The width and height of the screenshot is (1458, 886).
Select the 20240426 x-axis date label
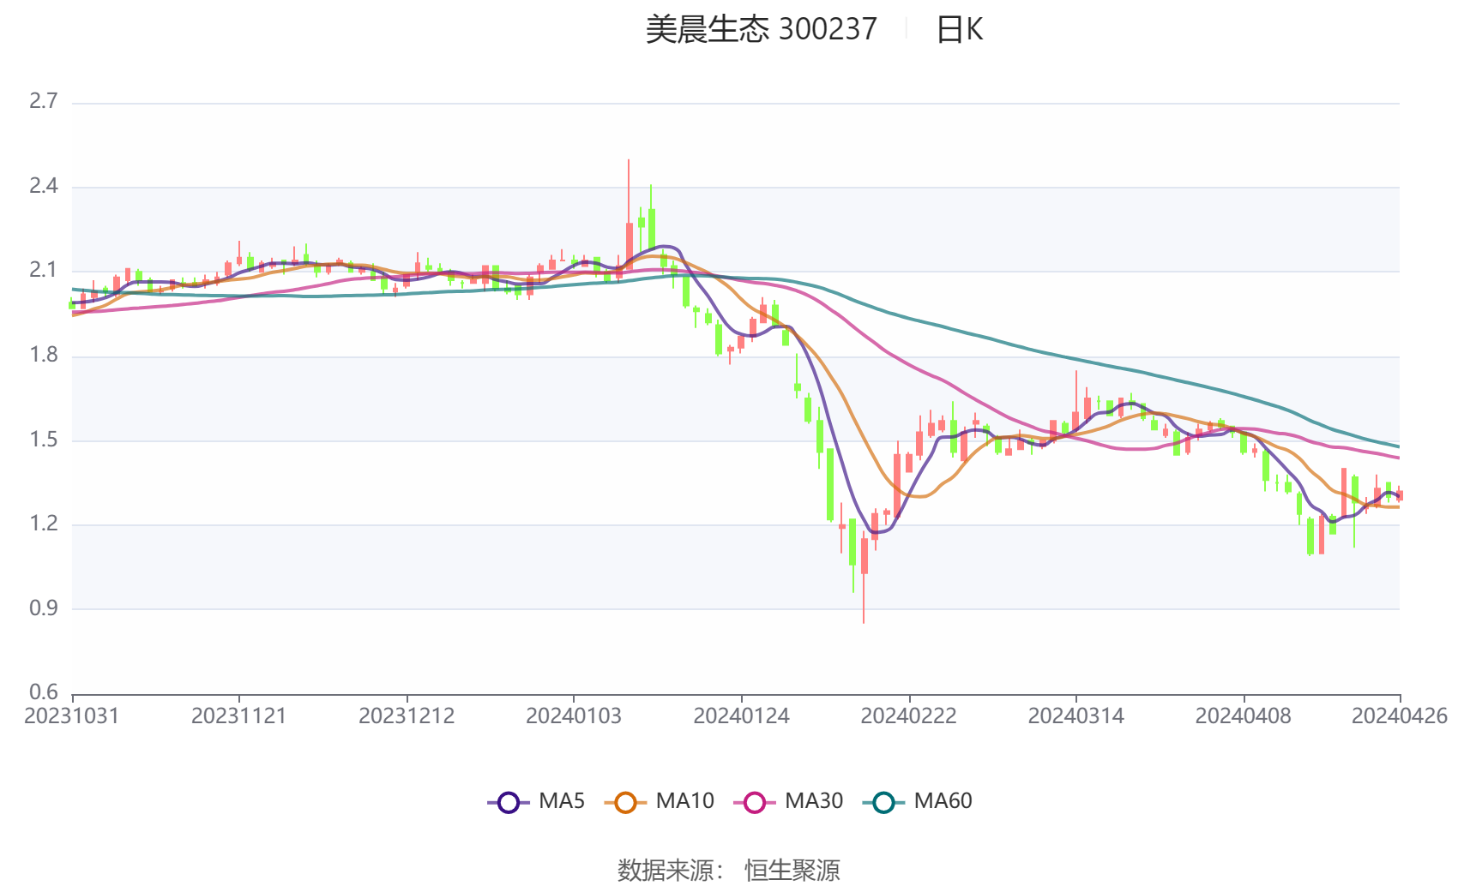click(x=1400, y=716)
